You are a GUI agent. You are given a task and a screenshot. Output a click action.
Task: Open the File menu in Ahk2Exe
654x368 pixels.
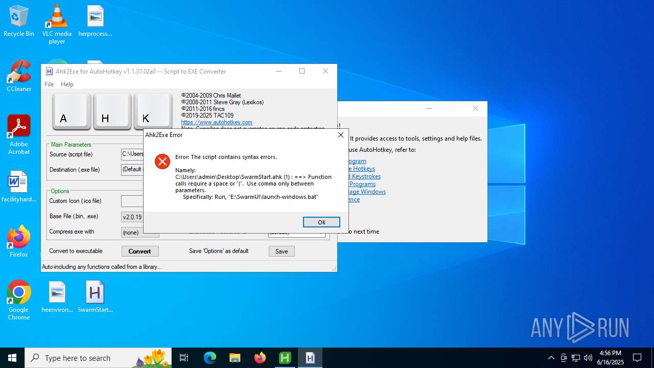49,84
